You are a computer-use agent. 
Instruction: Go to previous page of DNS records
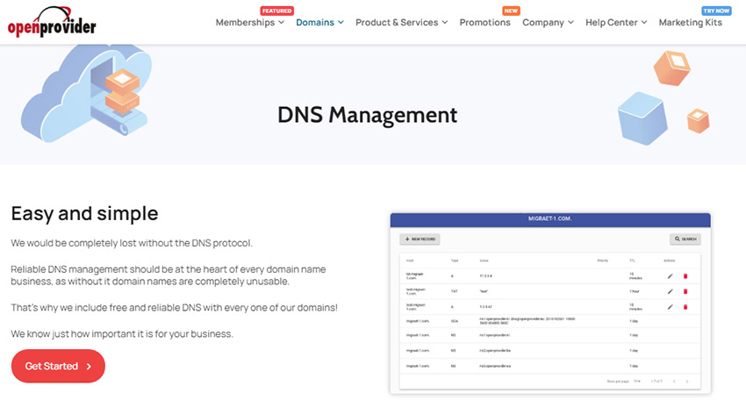point(674,382)
